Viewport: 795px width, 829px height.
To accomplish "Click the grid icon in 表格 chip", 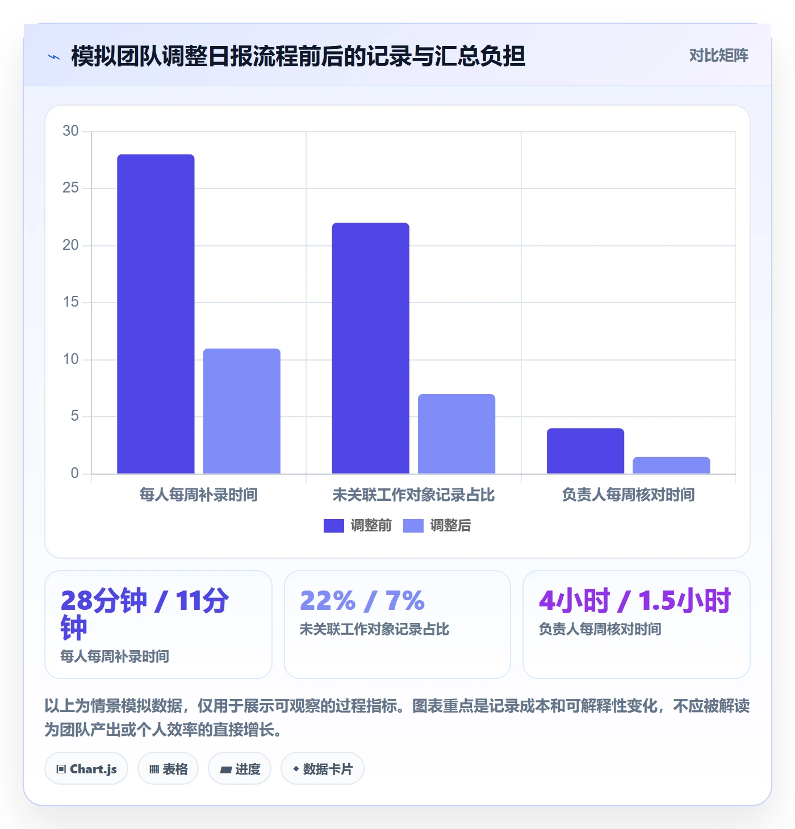I will 154,769.
